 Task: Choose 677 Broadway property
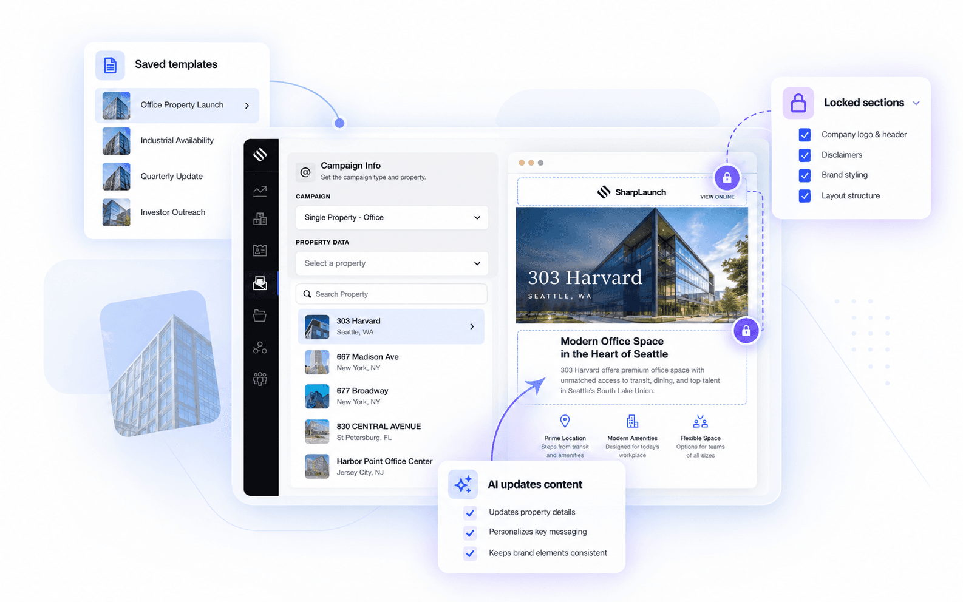click(x=391, y=396)
